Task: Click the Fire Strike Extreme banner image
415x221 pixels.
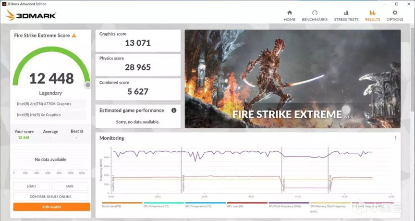Action: tap(293, 79)
